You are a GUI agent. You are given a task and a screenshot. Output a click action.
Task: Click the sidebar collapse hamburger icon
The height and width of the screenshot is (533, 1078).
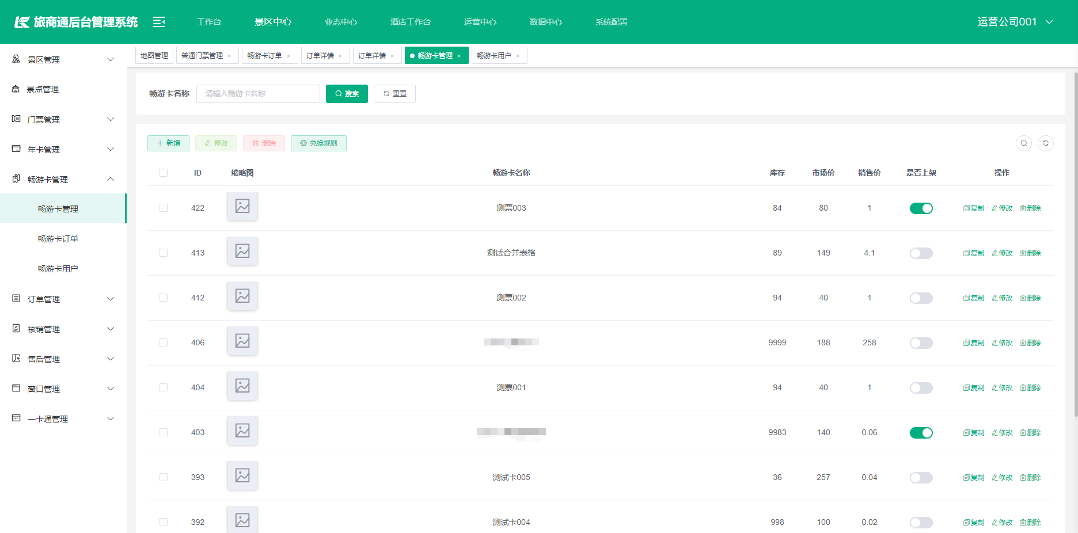pyautogui.click(x=159, y=22)
